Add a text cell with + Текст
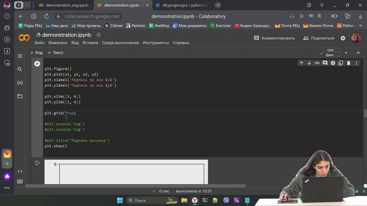Viewport: 367px width, 206px height. tap(56, 53)
